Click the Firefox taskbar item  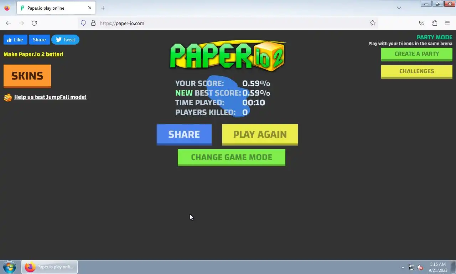click(x=50, y=267)
